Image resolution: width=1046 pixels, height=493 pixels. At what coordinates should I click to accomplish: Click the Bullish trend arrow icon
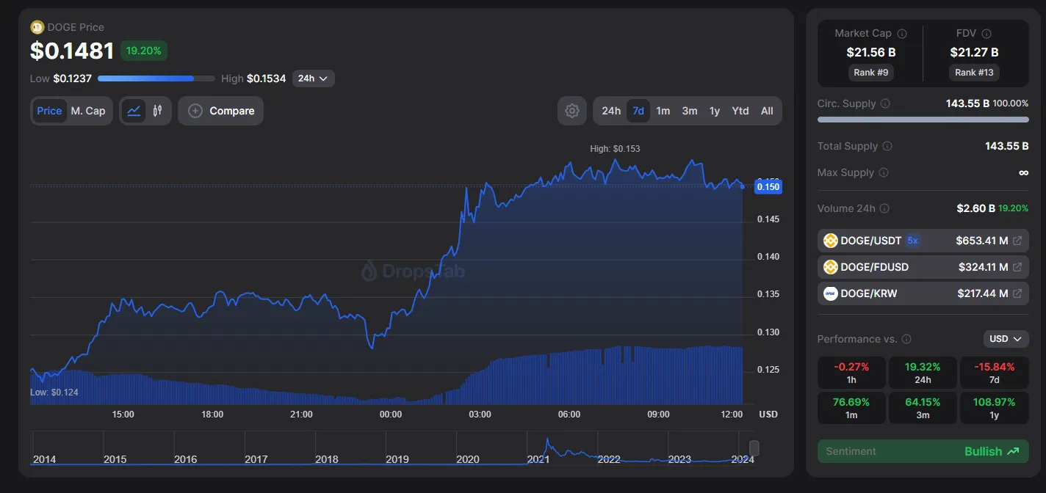coord(1013,451)
